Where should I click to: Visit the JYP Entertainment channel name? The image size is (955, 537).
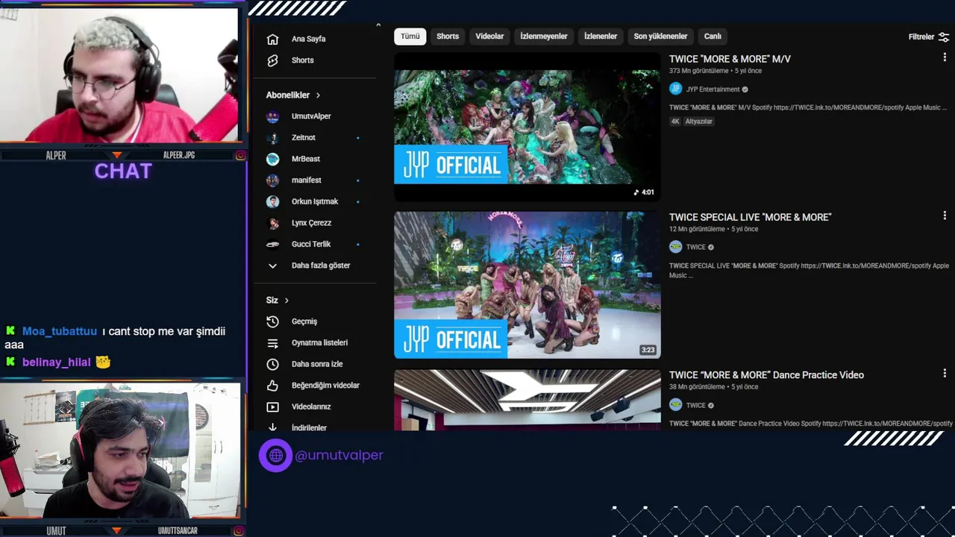pos(713,89)
